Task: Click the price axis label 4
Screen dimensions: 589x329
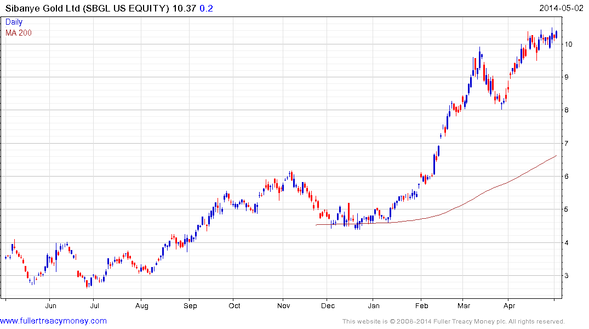Action: (x=567, y=242)
